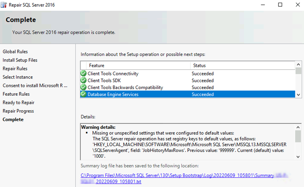Click the Warning details heading text
Screen dimensions: 304x187
[98, 127]
